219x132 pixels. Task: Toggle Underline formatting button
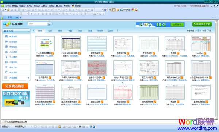click(x=39, y=13)
